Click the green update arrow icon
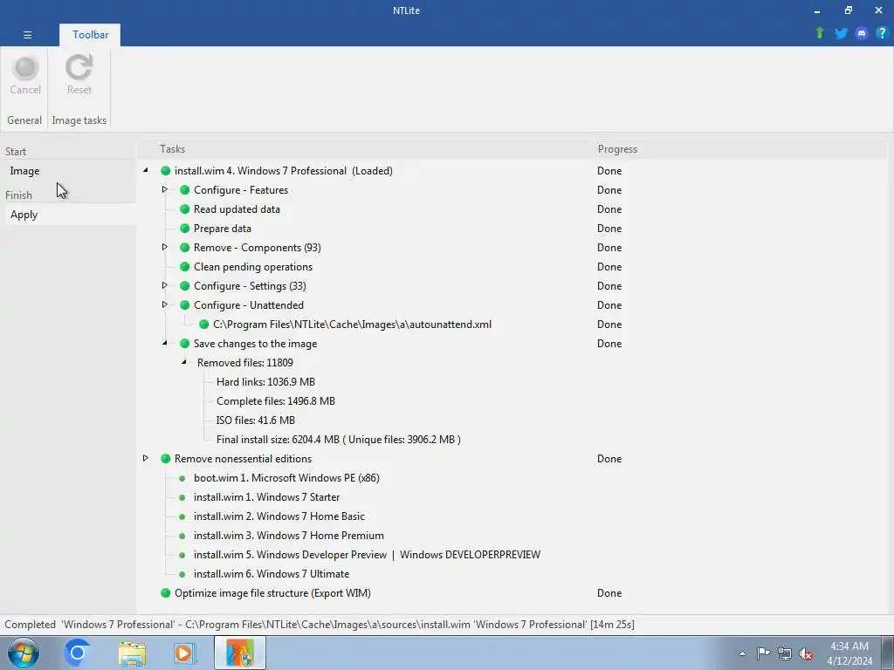The image size is (894, 670). pyautogui.click(x=820, y=33)
